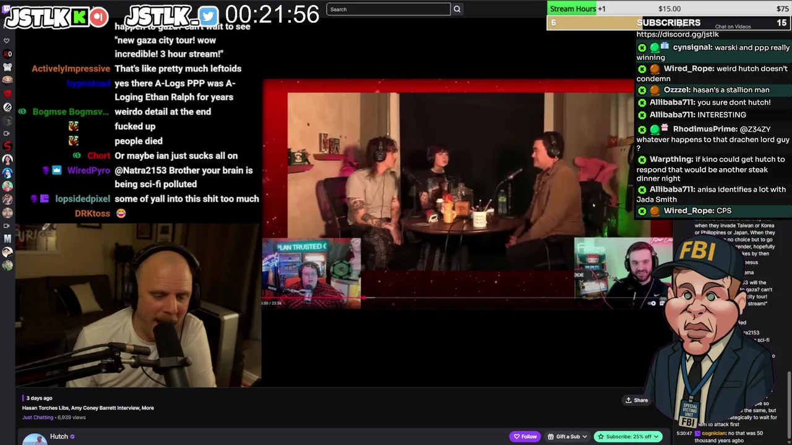Click the Plan Trusted webcam thumbnail

312,273
